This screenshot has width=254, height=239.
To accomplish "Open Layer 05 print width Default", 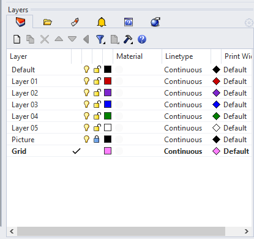I will tap(235, 128).
